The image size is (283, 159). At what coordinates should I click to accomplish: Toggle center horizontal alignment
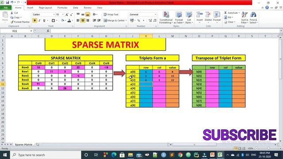coord(83,20)
